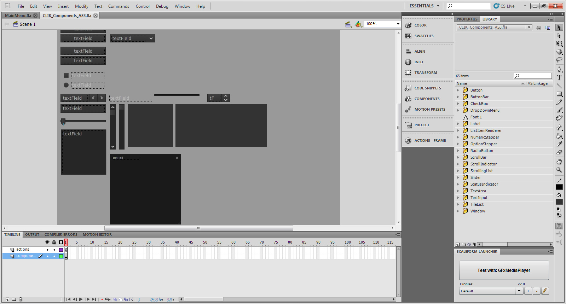Select the Lasso tool
This screenshot has height=304, width=566.
click(x=559, y=60)
